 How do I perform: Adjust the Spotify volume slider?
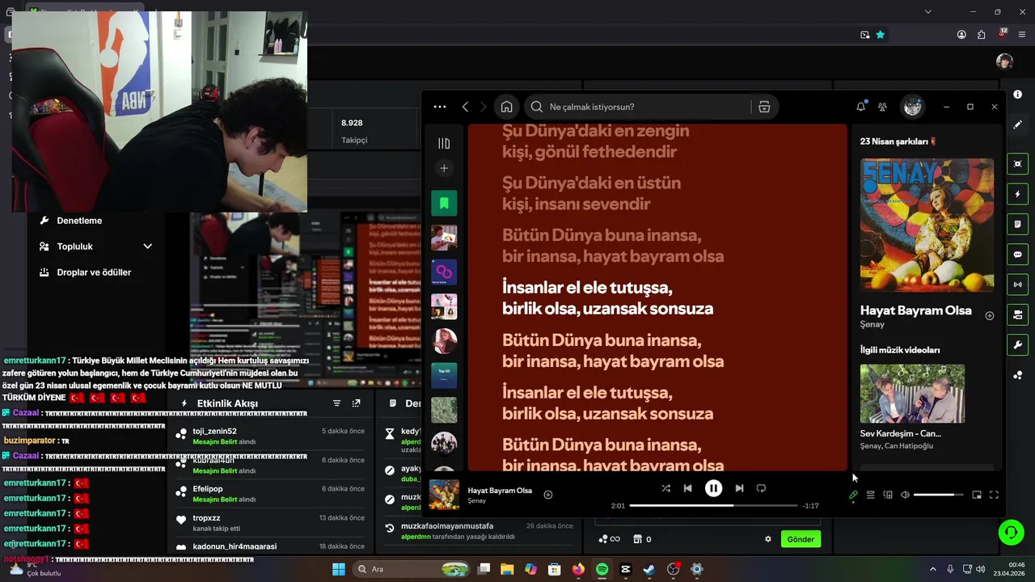pyautogui.click(x=938, y=495)
